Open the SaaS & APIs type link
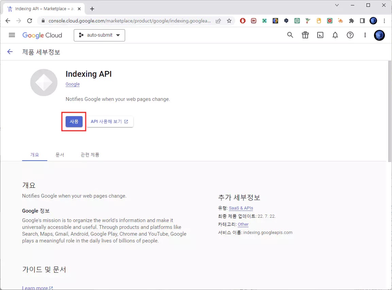Image resolution: width=392 pixels, height=290 pixels. (241, 208)
